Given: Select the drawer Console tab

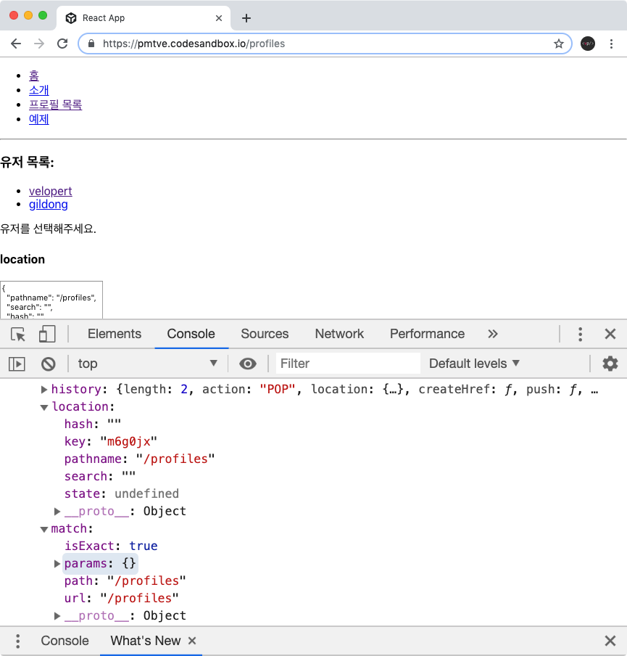Looking at the screenshot, I should (x=65, y=641).
